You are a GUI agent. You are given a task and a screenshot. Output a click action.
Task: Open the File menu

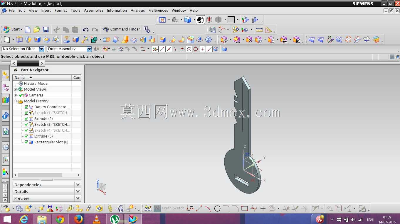tap(11, 11)
